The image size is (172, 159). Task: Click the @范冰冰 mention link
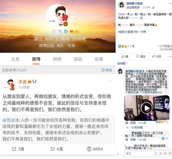pyautogui.click(x=11, y=120)
